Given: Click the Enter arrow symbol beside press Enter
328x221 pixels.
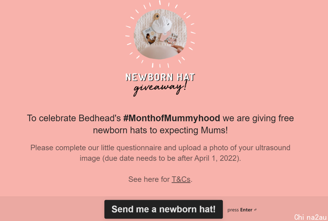Looking at the screenshot, I should [255, 210].
